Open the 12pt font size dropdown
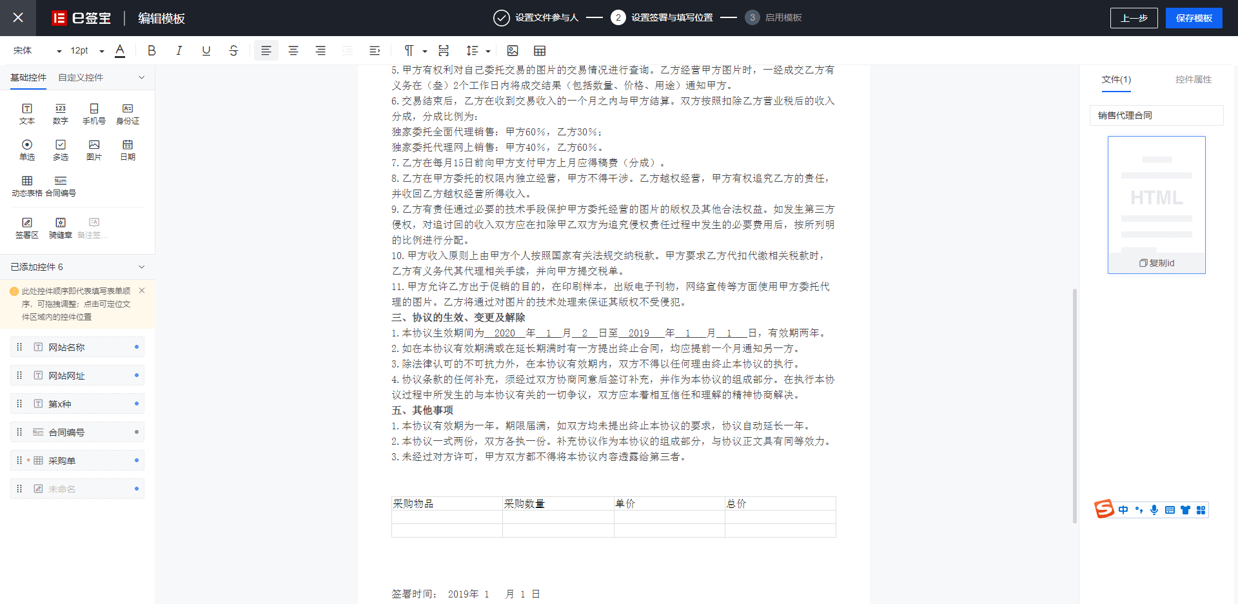The width and height of the screenshot is (1238, 604). coord(87,50)
